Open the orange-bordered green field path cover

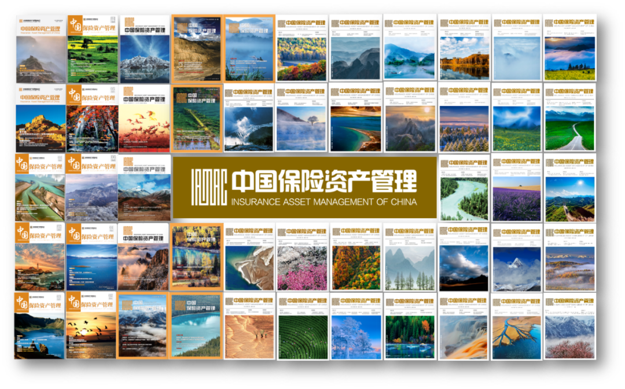click(197, 118)
